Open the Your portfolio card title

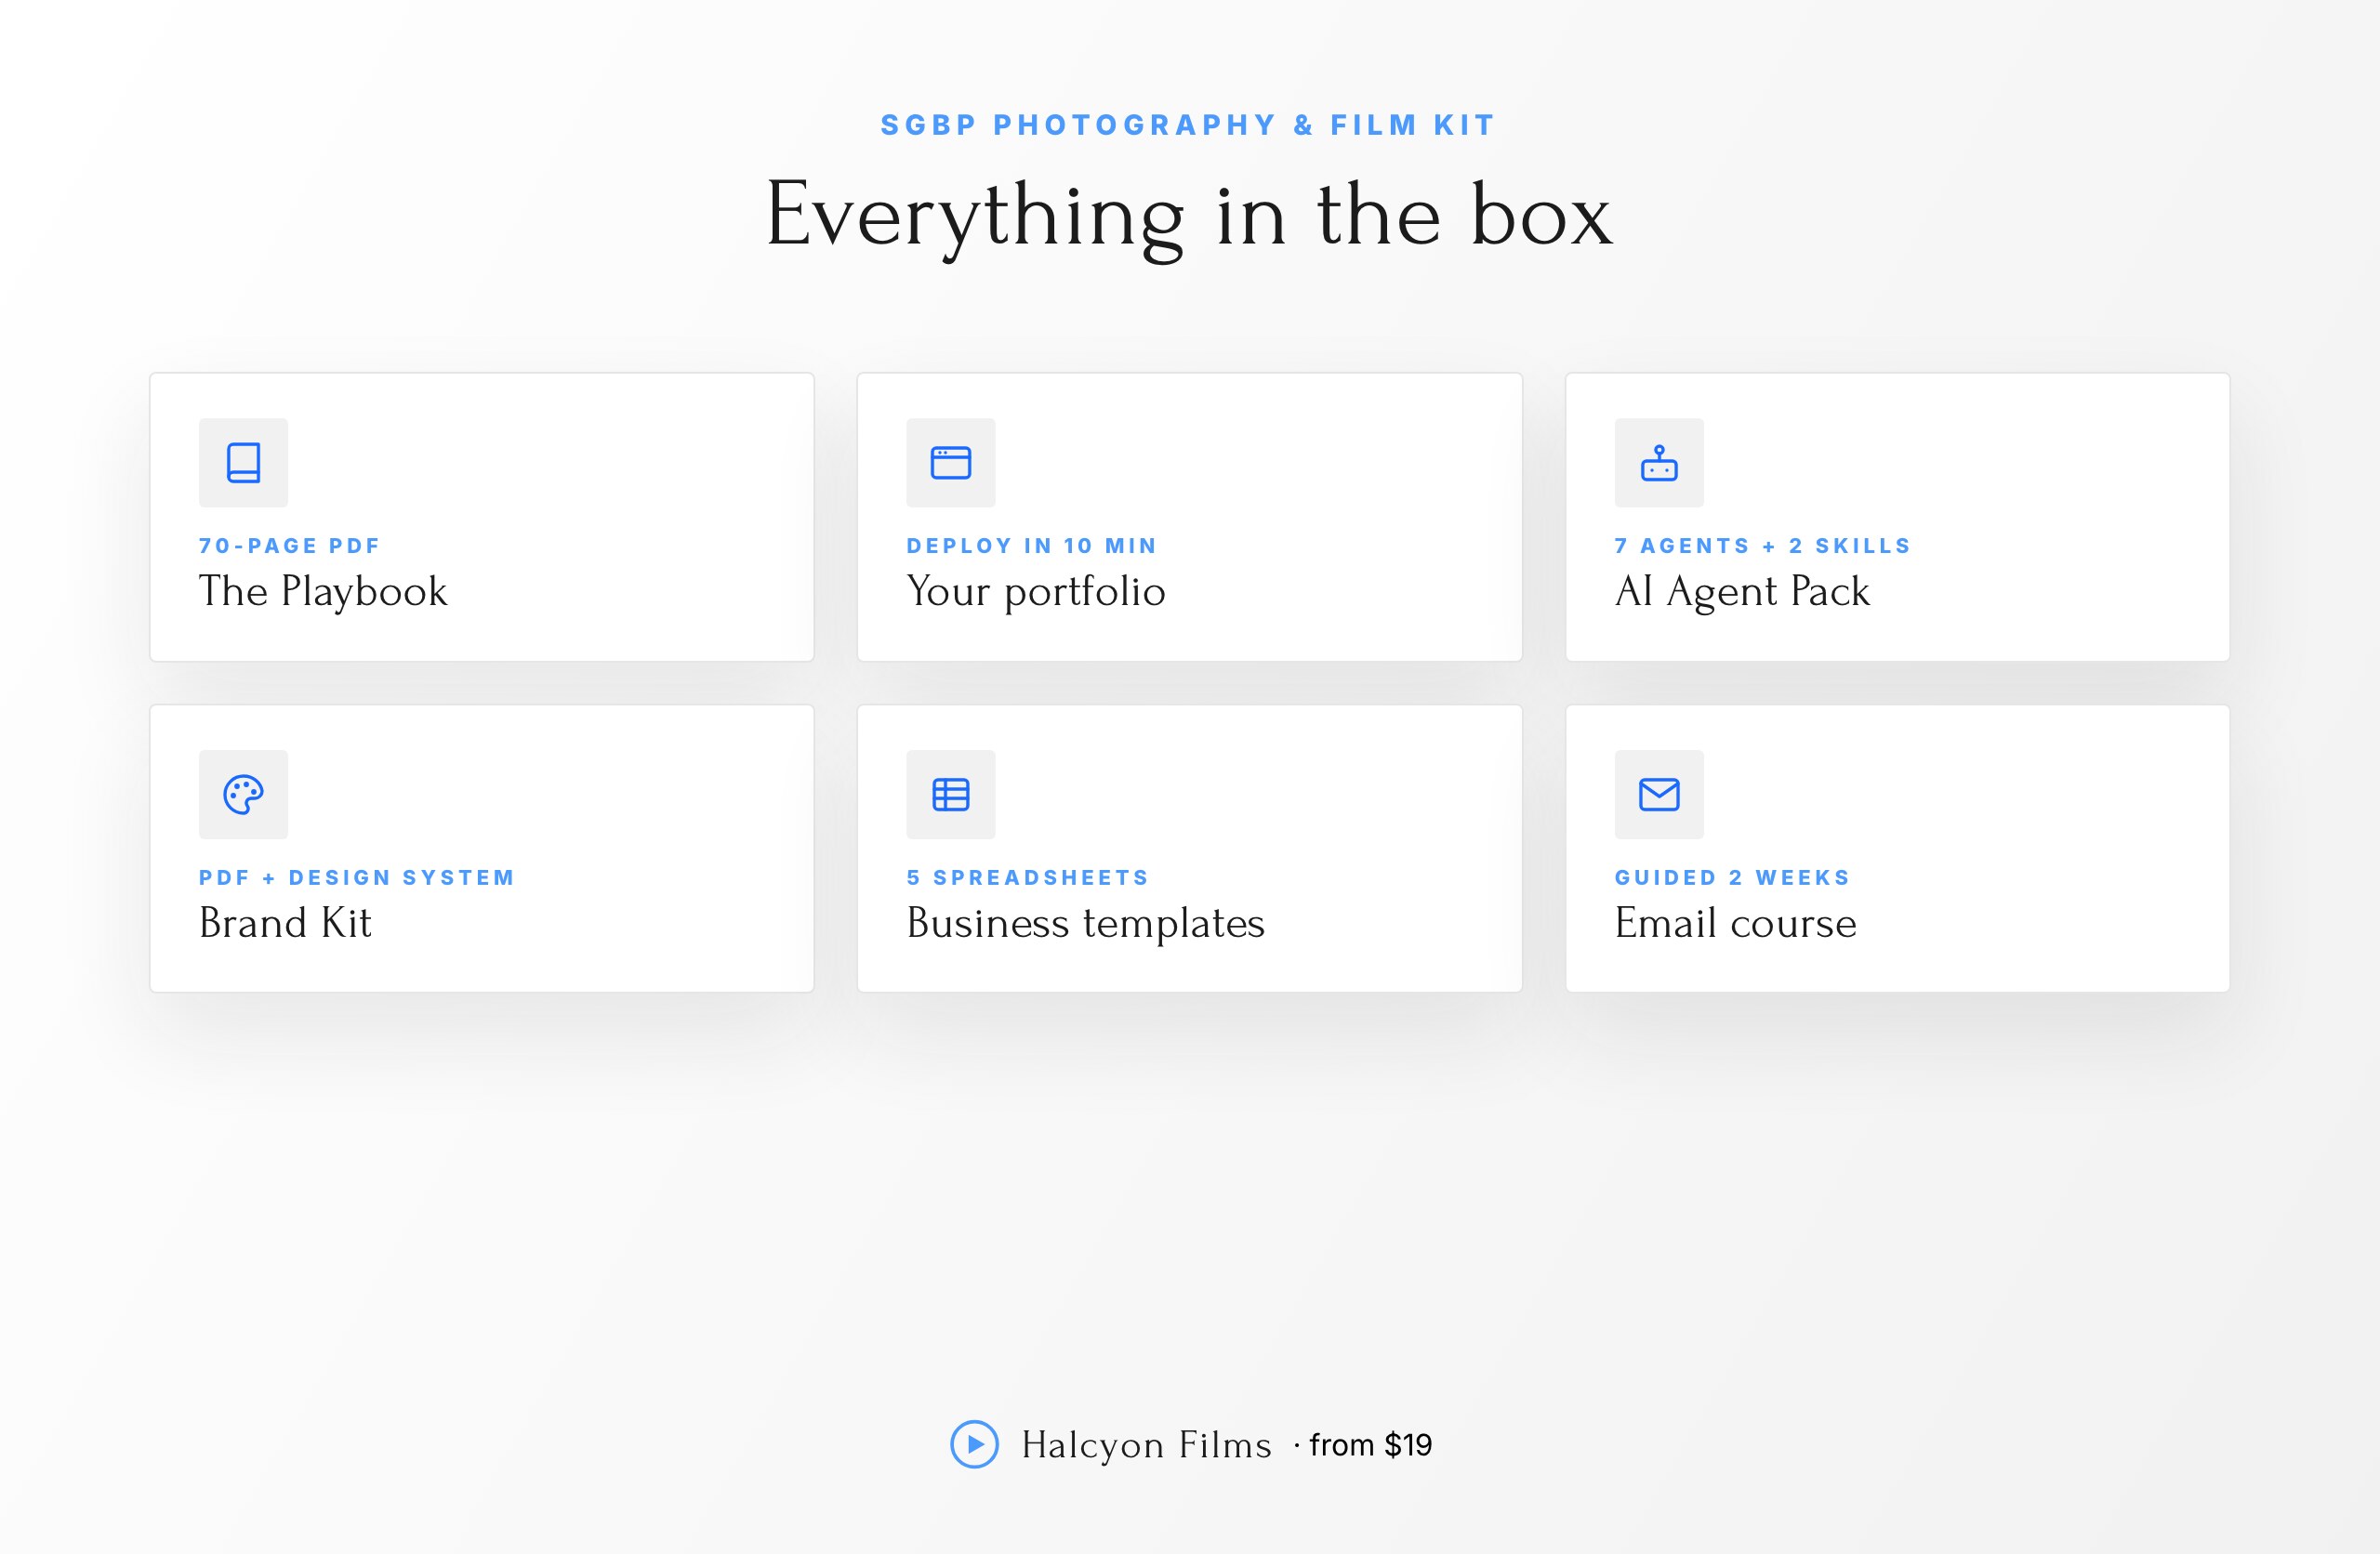(1036, 591)
